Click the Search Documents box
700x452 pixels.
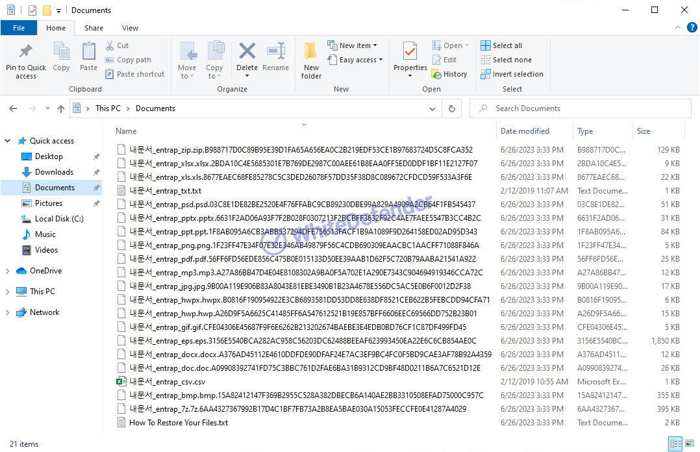click(x=581, y=108)
